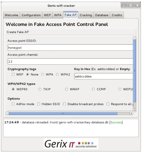142x153 pixels.
Task: Click the Access point channel field
Action: (70, 61)
